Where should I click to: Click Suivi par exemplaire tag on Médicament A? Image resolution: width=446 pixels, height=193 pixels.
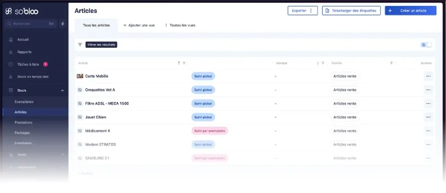210,131
